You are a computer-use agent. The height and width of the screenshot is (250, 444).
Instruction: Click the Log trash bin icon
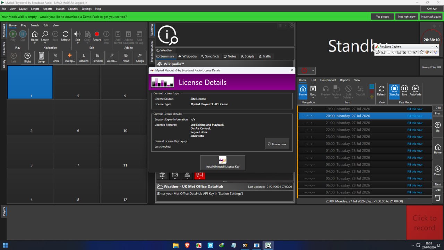pyautogui.click(x=438, y=198)
